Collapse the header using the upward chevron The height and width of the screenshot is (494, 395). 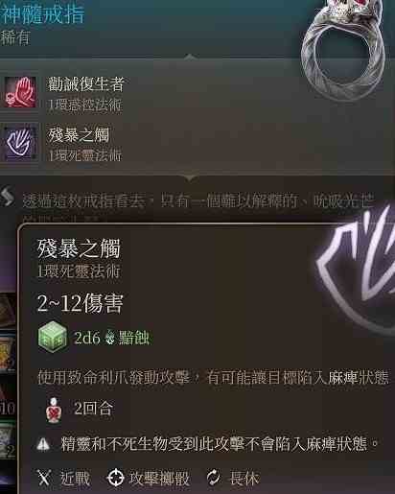[190, 57]
